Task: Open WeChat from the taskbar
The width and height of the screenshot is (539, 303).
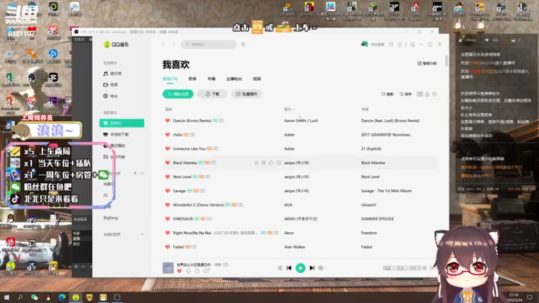Action: click(x=34, y=298)
